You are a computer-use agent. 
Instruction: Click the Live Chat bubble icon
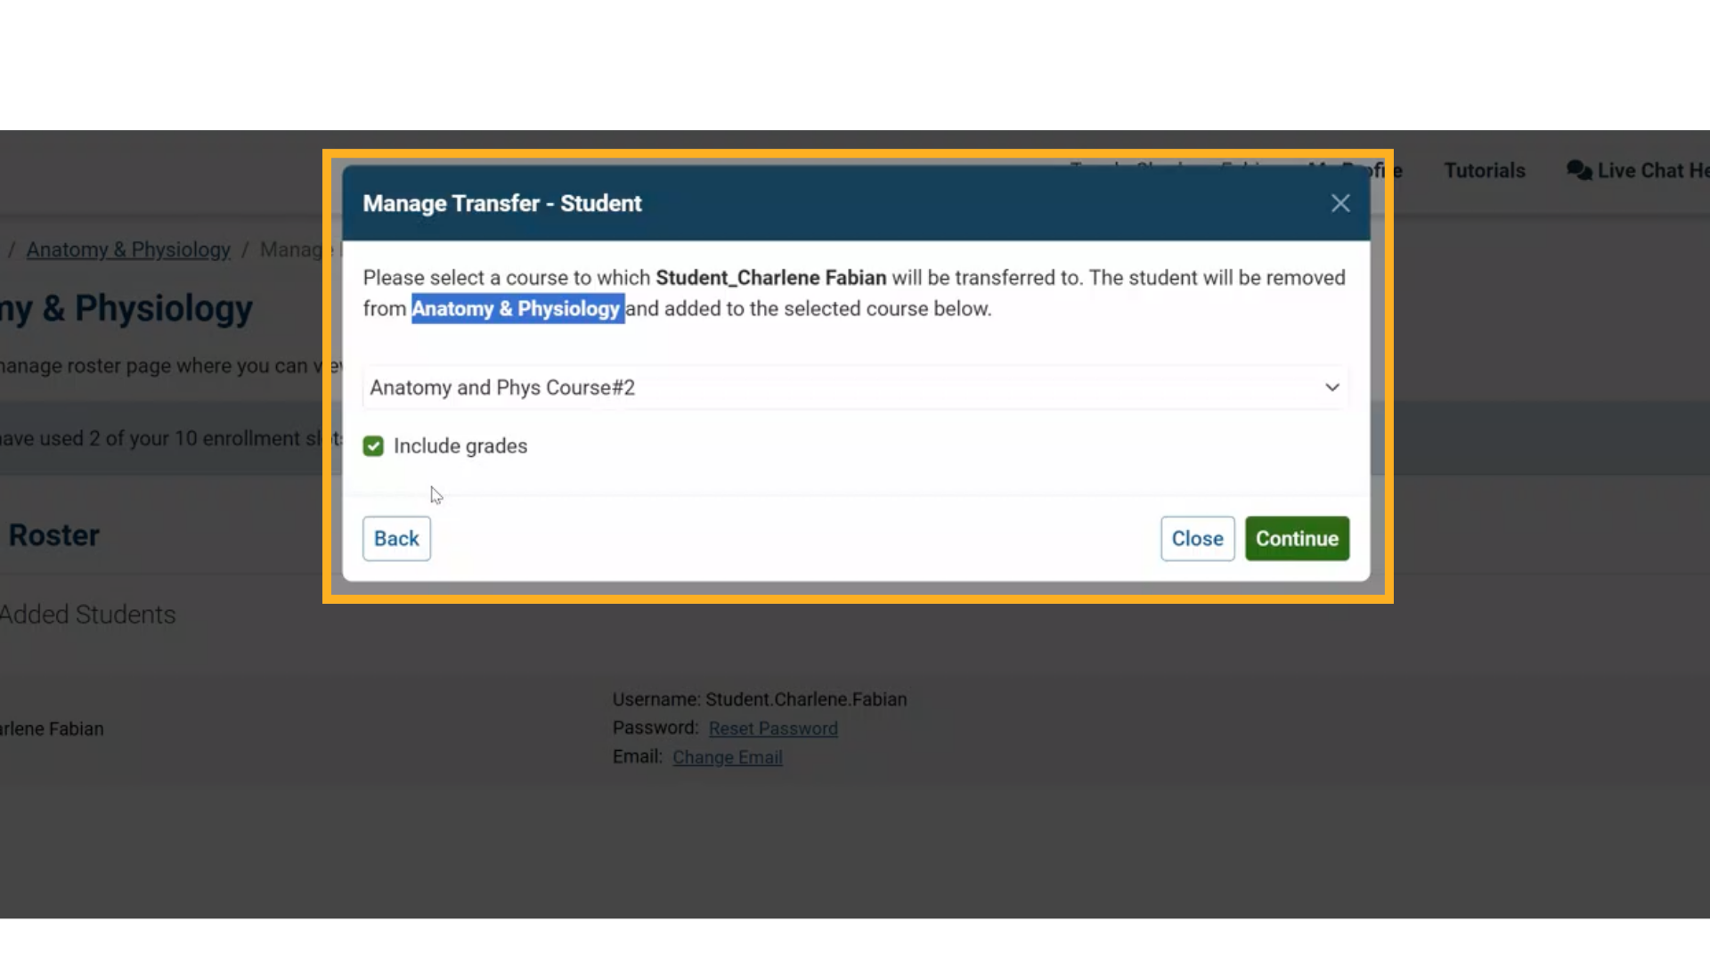1579,170
